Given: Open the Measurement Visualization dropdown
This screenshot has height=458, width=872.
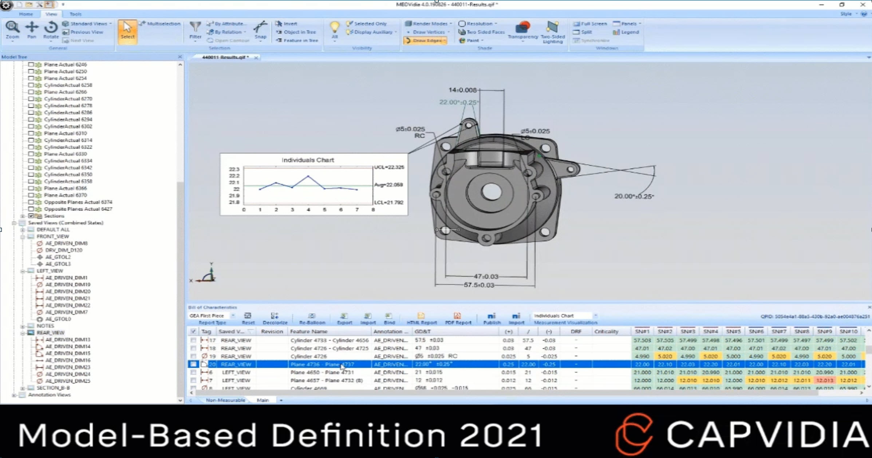Looking at the screenshot, I should click(x=595, y=316).
